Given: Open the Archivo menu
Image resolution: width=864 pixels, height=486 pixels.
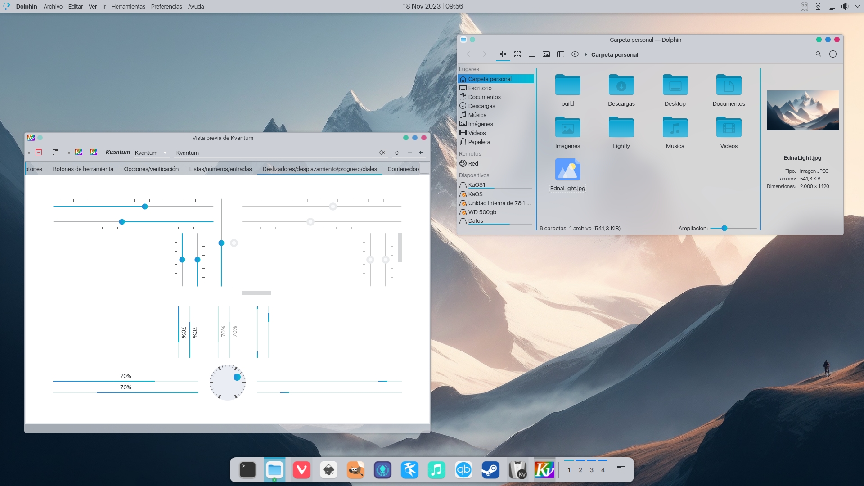Looking at the screenshot, I should point(53,6).
